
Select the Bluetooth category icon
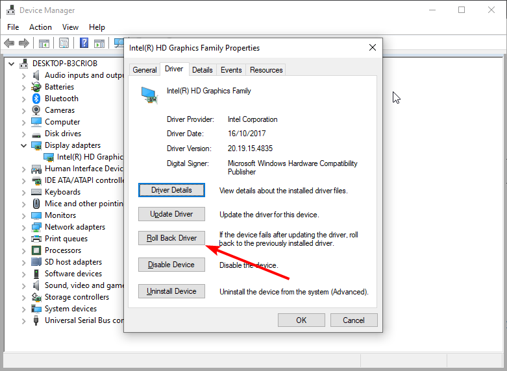pyautogui.click(x=36, y=99)
